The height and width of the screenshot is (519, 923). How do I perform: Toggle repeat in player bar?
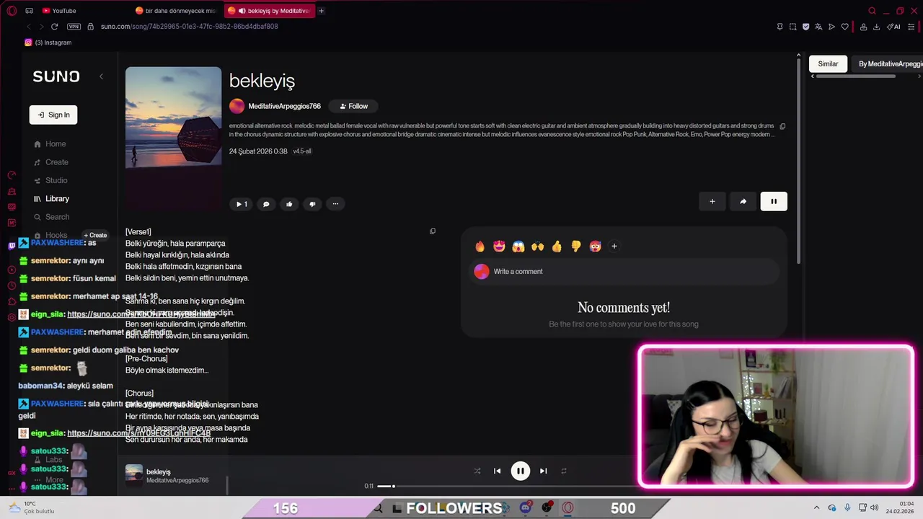564,471
